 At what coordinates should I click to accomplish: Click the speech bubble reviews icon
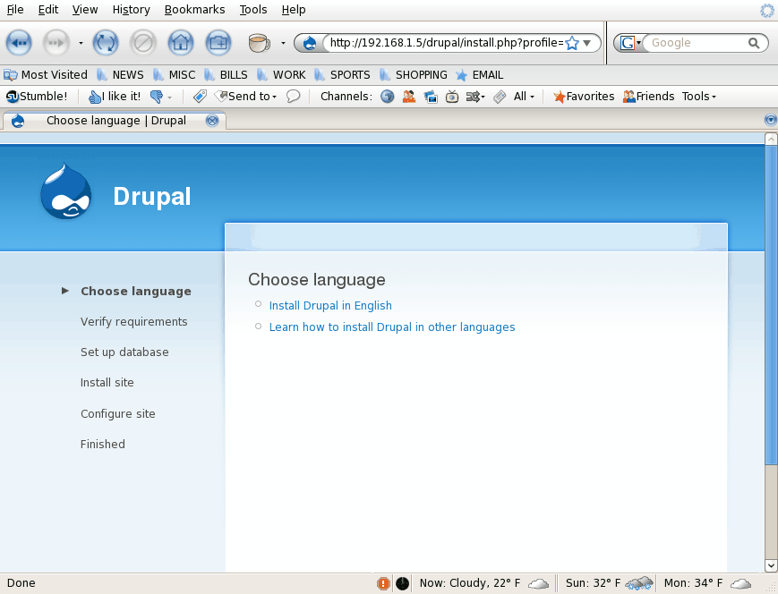pyautogui.click(x=294, y=97)
